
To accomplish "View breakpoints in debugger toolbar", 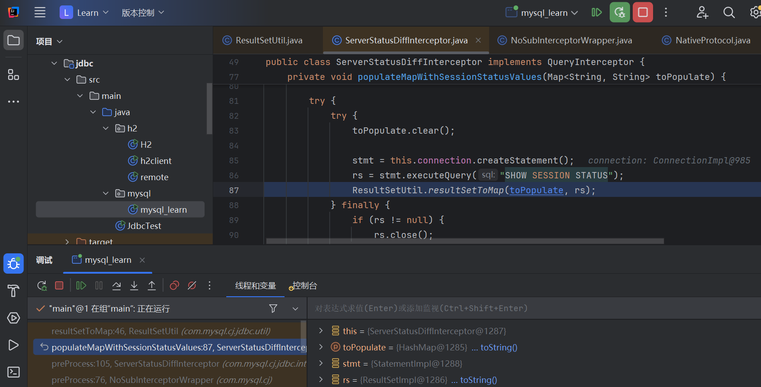I will coord(174,285).
